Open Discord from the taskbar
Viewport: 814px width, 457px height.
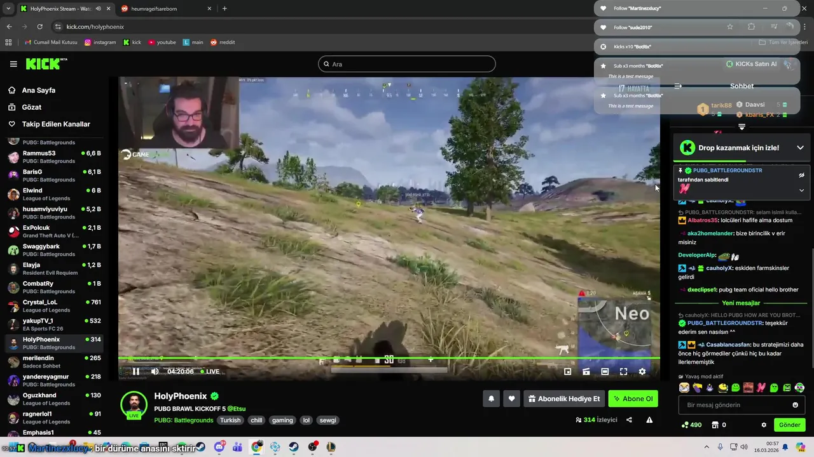219,447
